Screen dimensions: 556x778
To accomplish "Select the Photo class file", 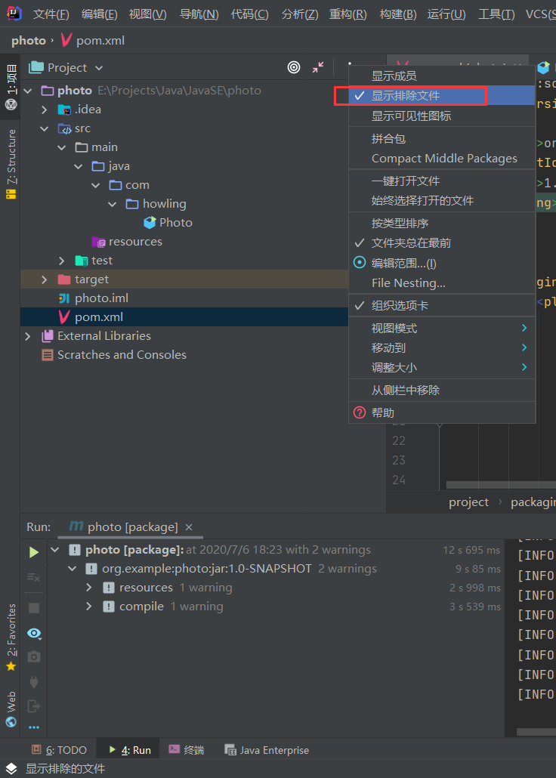I will 168,223.
